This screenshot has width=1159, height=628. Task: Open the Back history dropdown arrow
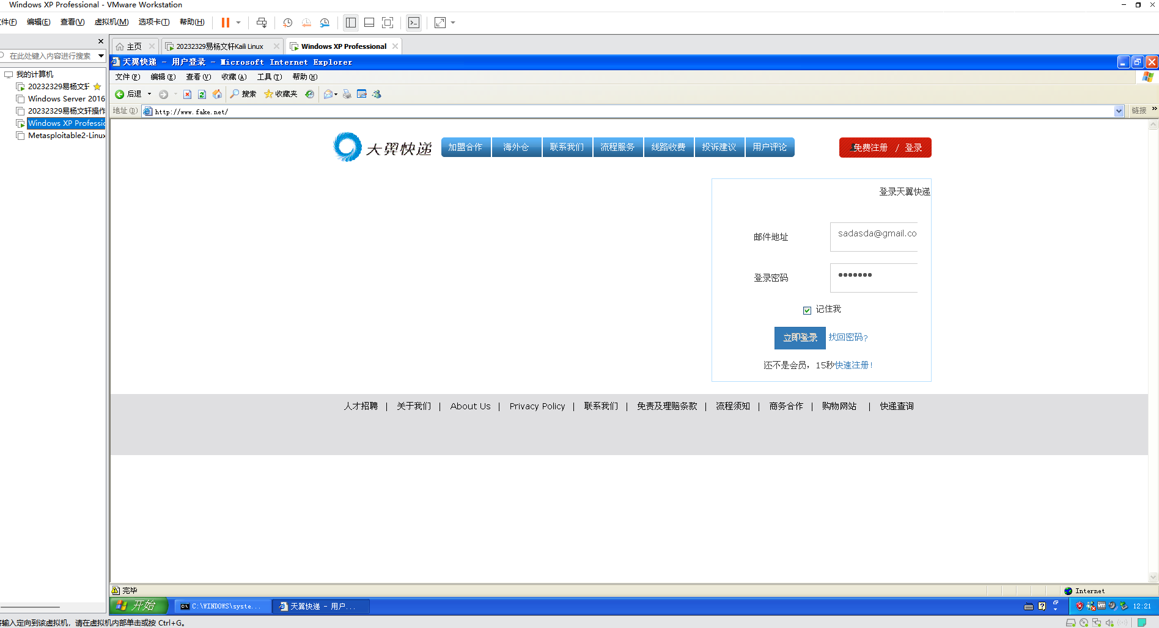pos(149,94)
